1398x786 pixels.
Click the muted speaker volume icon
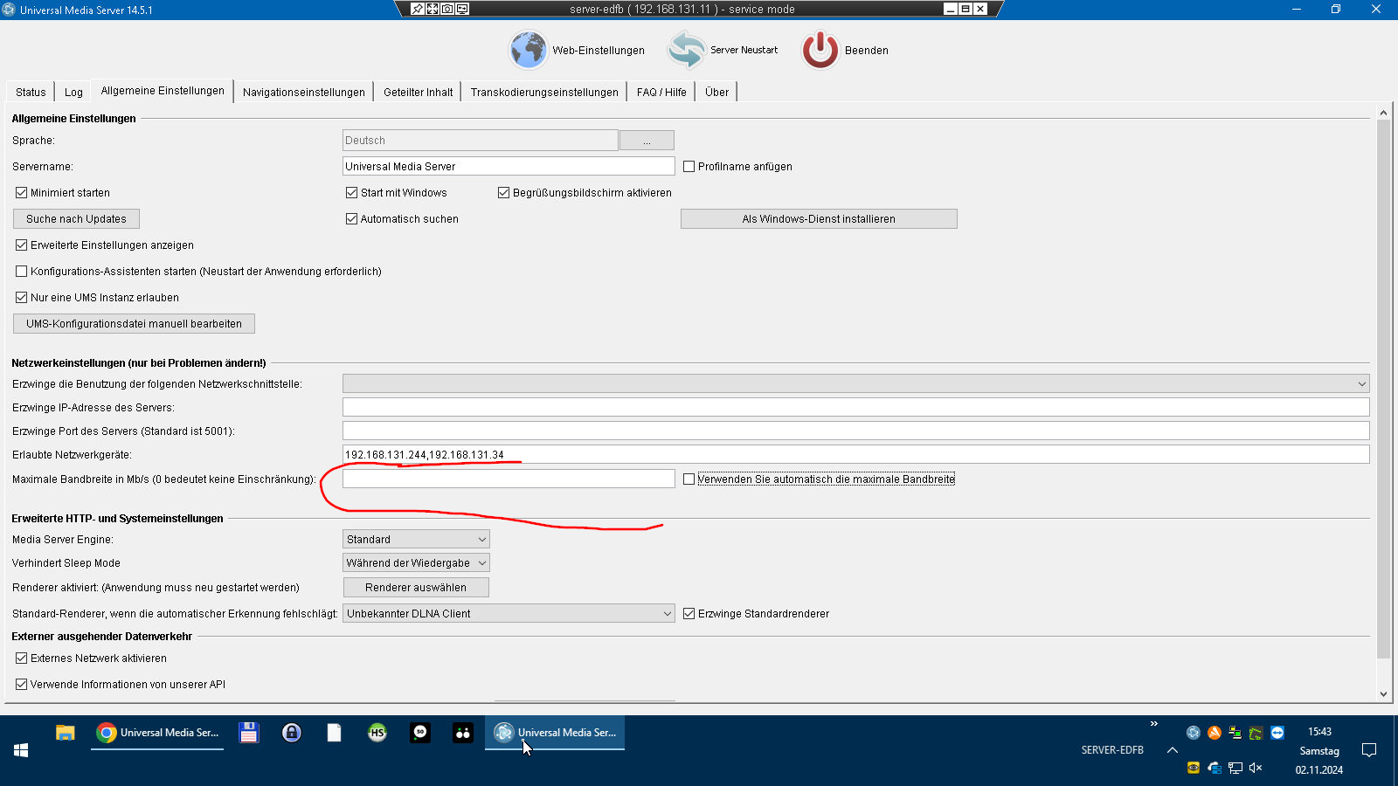1256,768
